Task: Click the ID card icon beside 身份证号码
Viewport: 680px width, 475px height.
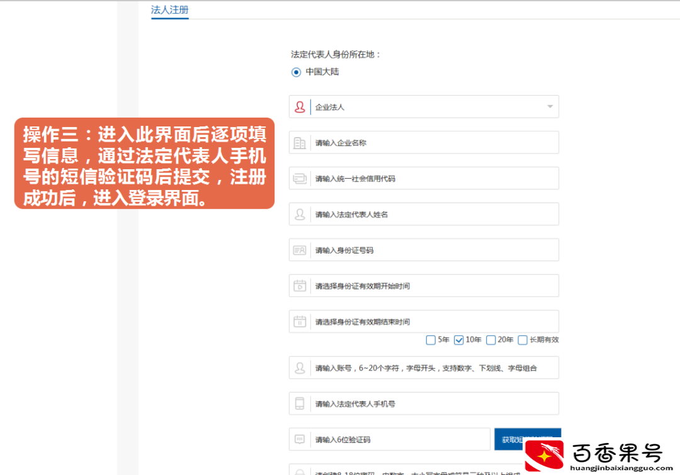Action: click(x=300, y=250)
